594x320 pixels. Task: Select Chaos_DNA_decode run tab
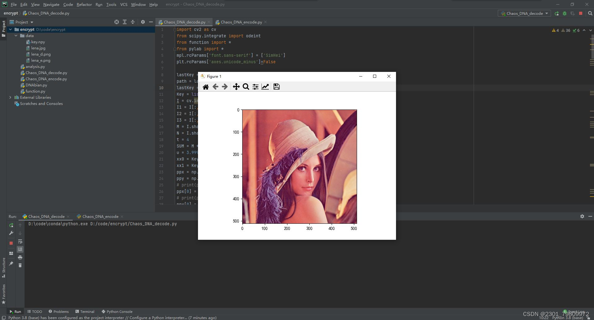click(46, 216)
